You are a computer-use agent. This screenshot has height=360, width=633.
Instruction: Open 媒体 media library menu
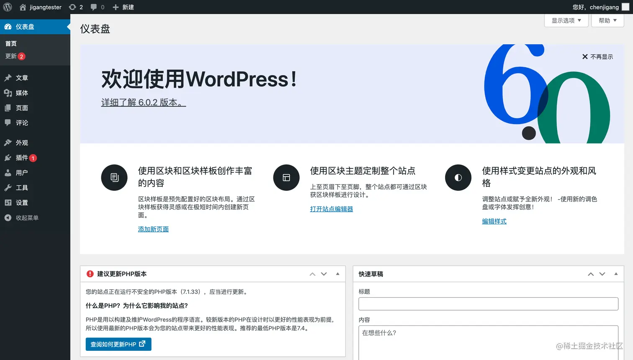coord(35,93)
